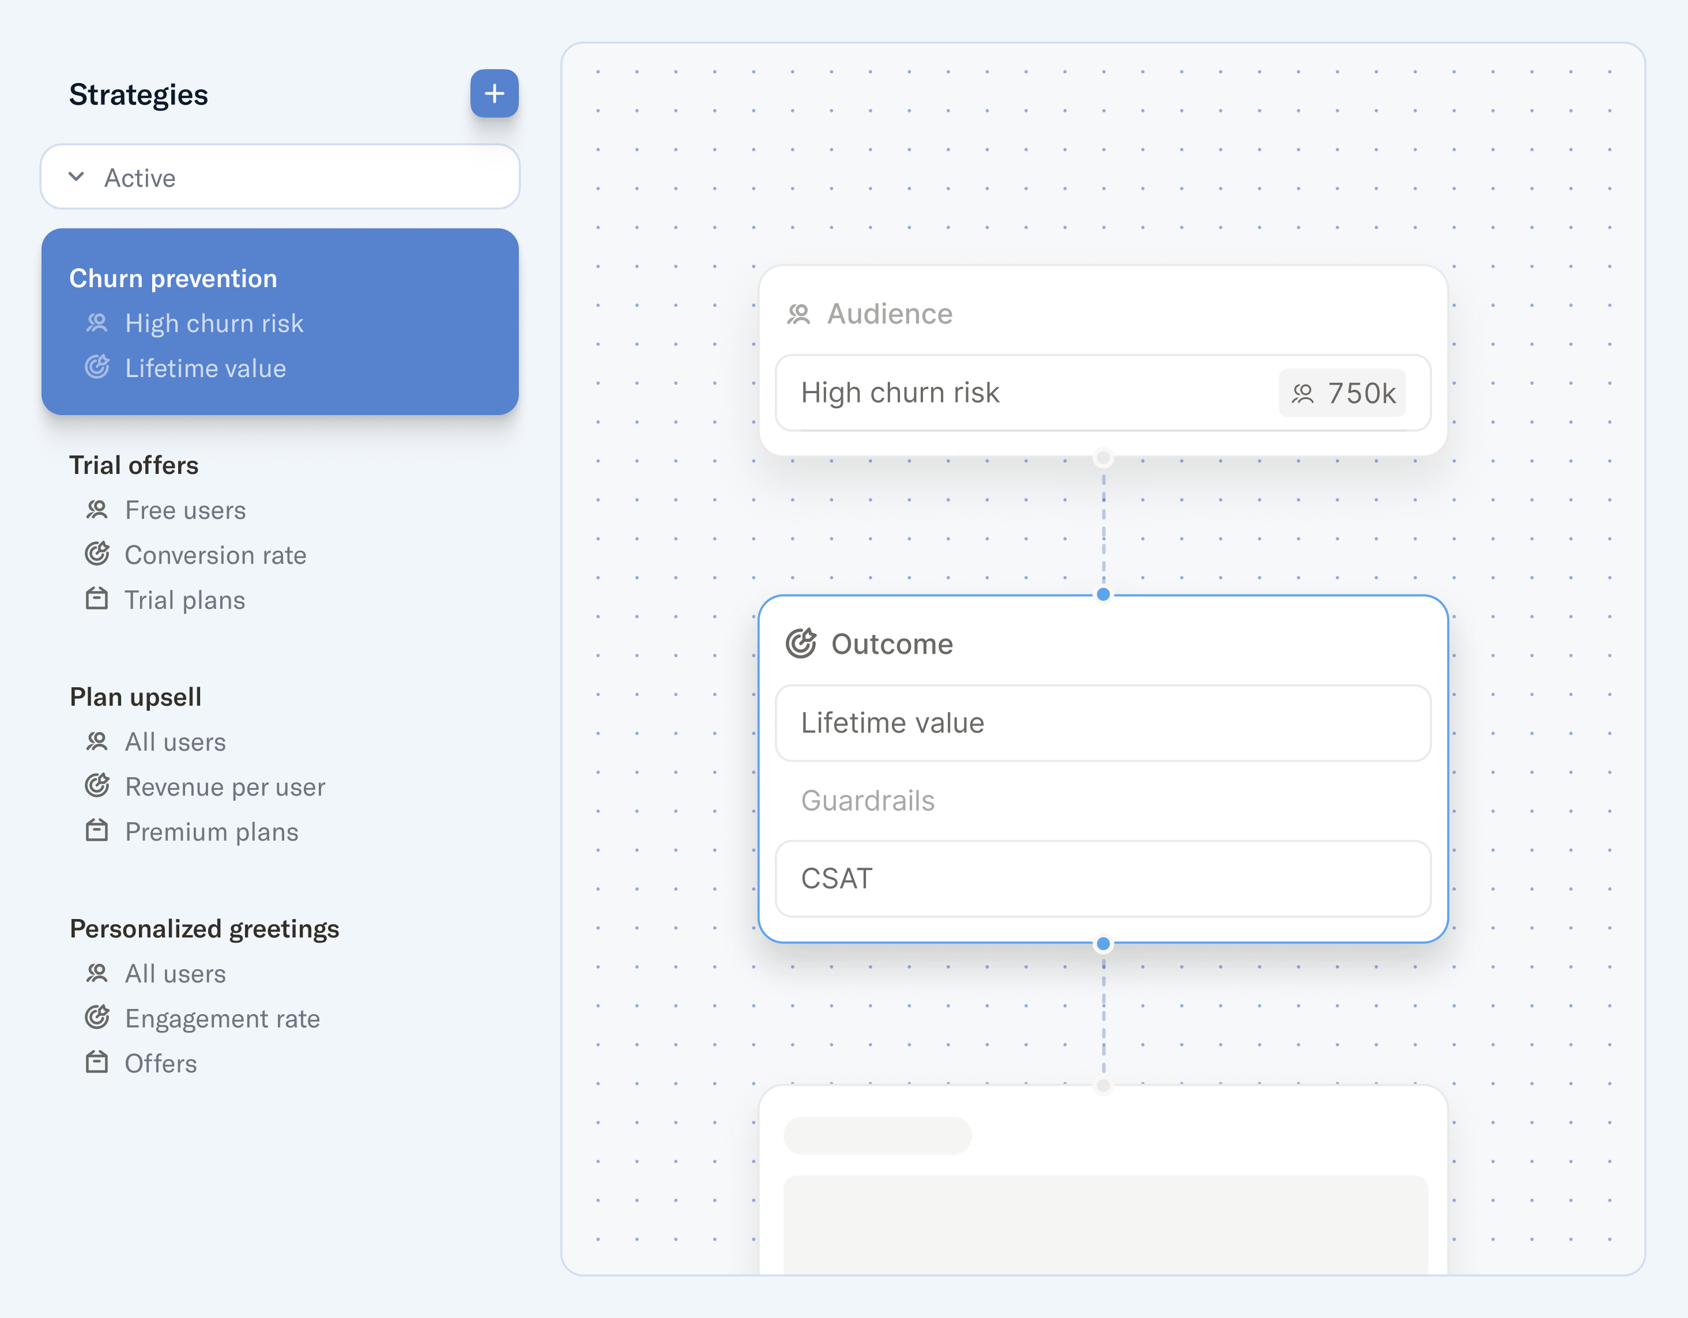Click the chevron arrow beside Active
This screenshot has width=1688, height=1318.
click(x=77, y=177)
